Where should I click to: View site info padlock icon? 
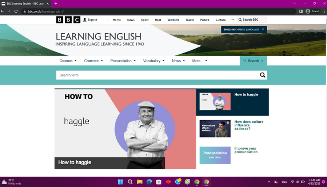(25, 12)
